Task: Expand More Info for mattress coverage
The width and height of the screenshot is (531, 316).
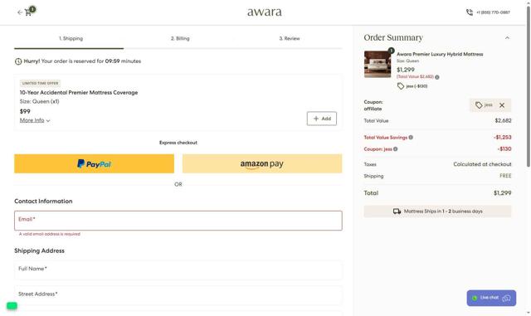Action: tap(35, 120)
